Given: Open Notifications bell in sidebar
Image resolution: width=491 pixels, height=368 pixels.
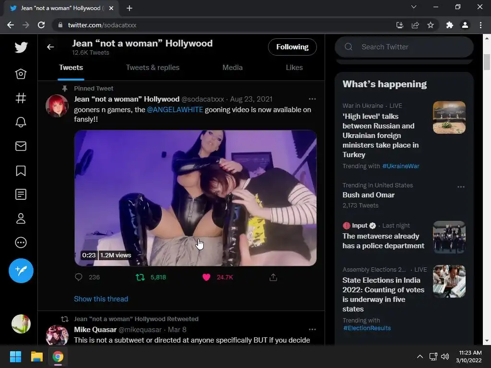Looking at the screenshot, I should pyautogui.click(x=21, y=122).
